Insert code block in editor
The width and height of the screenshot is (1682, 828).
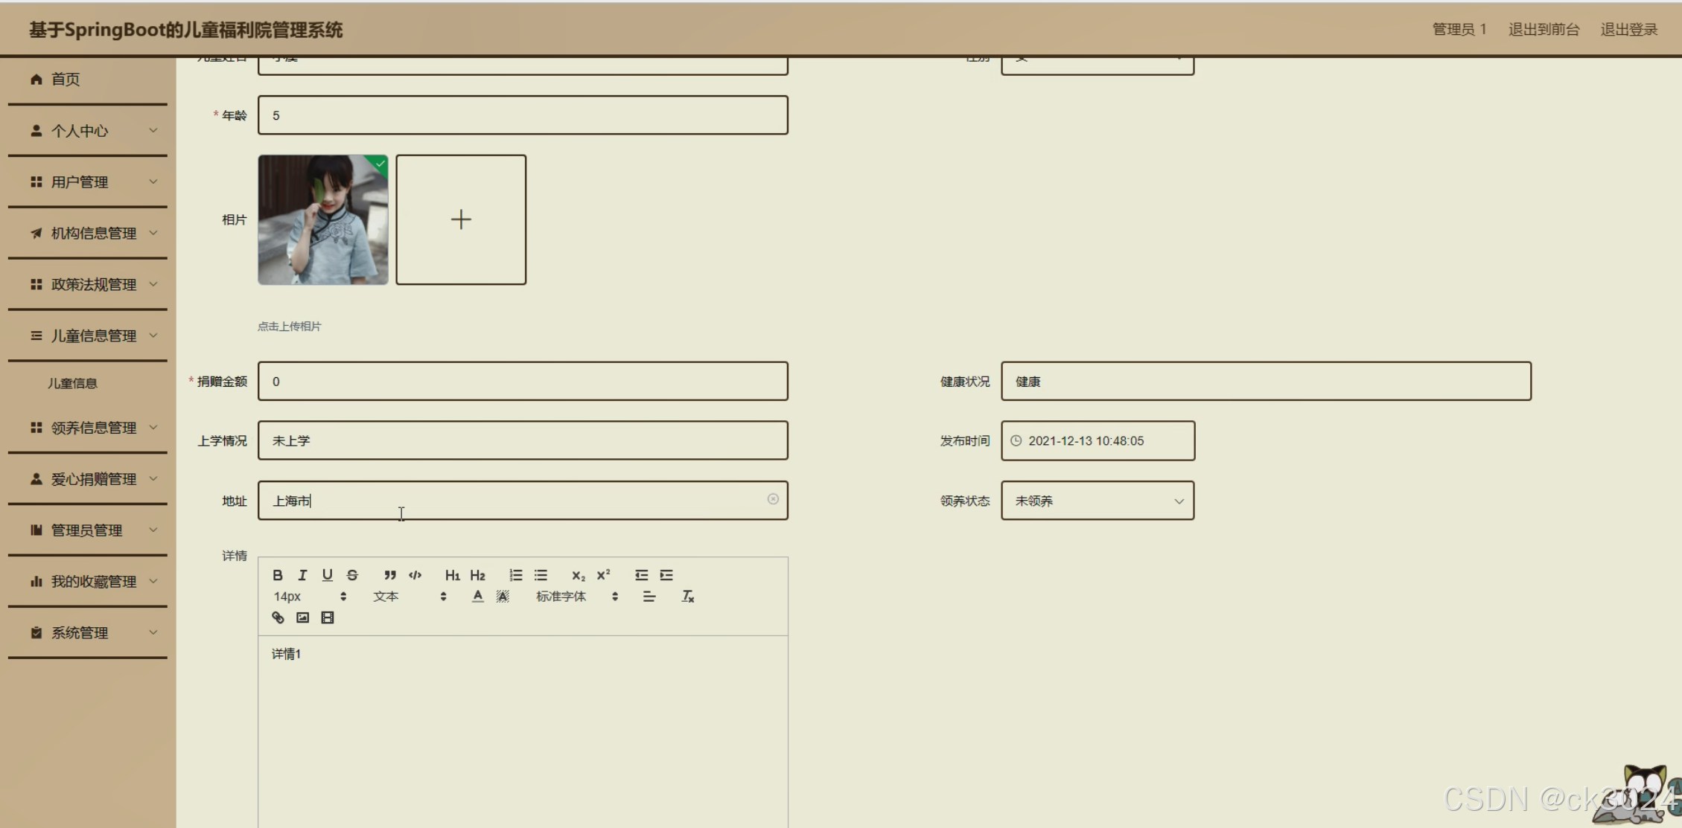click(415, 575)
